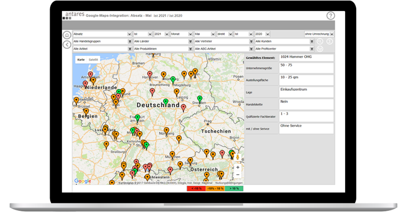405x212 pixels.
Task: Zoom in using the map plus button
Action: [238, 167]
